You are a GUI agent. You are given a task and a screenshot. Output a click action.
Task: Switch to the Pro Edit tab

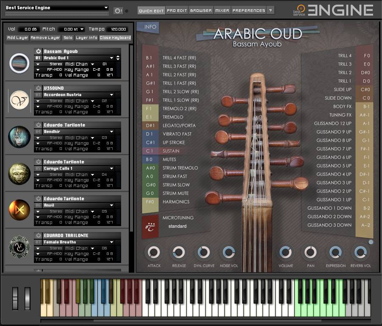[177, 10]
